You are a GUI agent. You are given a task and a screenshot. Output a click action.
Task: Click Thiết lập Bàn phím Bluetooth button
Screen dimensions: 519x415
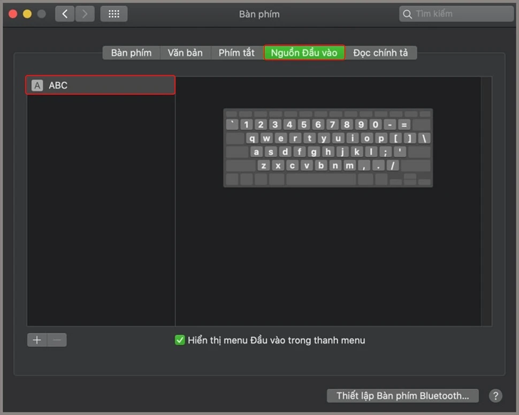coord(402,396)
